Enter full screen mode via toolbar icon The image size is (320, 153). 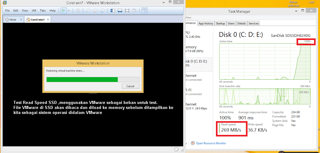point(127,10)
